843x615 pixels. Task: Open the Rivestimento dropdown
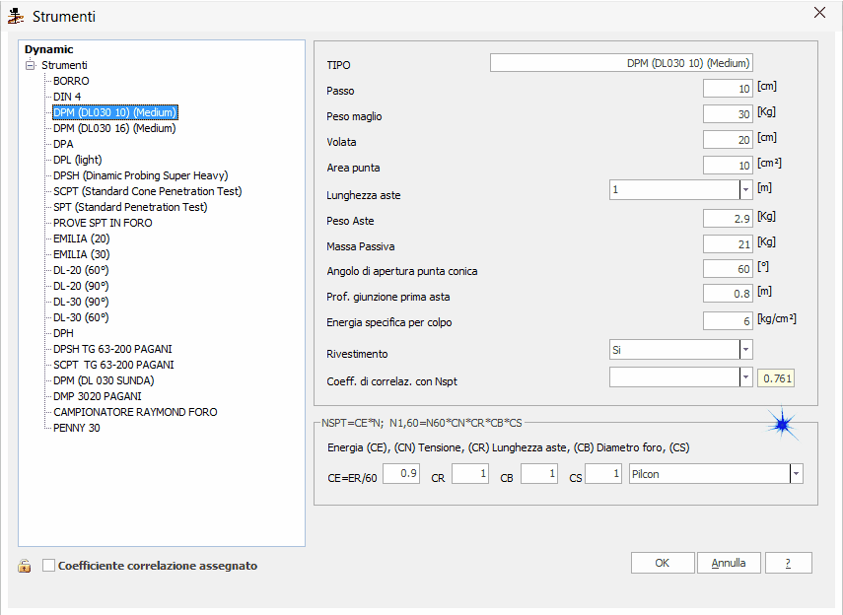(x=745, y=350)
